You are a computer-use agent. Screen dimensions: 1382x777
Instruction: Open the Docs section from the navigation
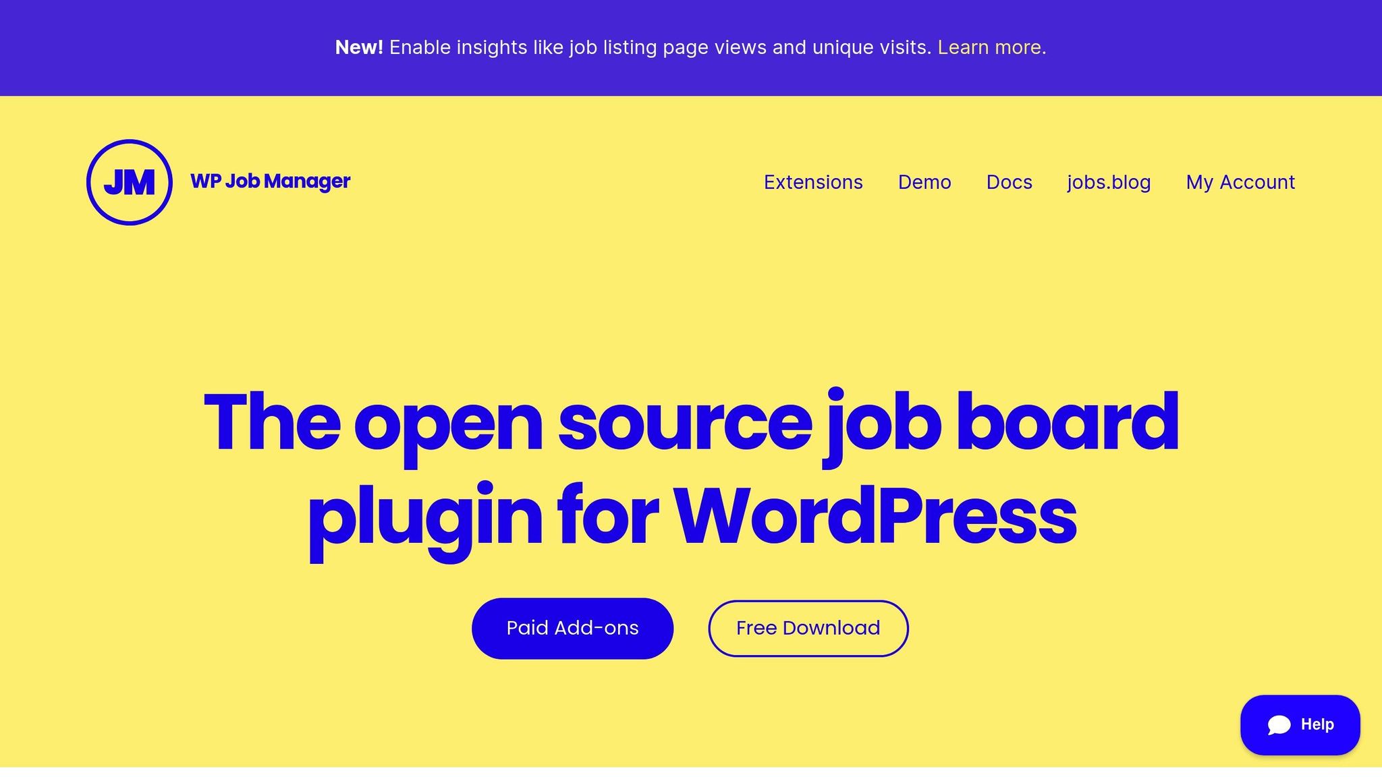point(1009,181)
